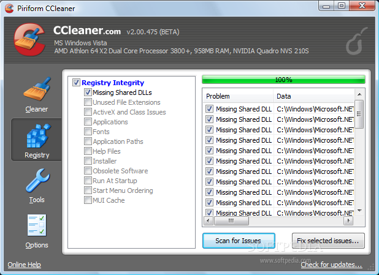Click Fix selected issues button

coord(328,241)
